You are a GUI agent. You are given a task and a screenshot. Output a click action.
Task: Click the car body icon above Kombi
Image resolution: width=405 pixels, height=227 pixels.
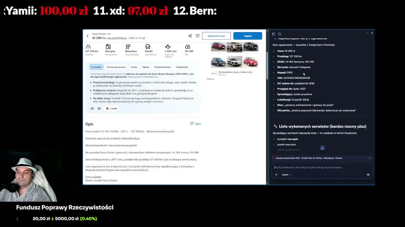[148, 47]
